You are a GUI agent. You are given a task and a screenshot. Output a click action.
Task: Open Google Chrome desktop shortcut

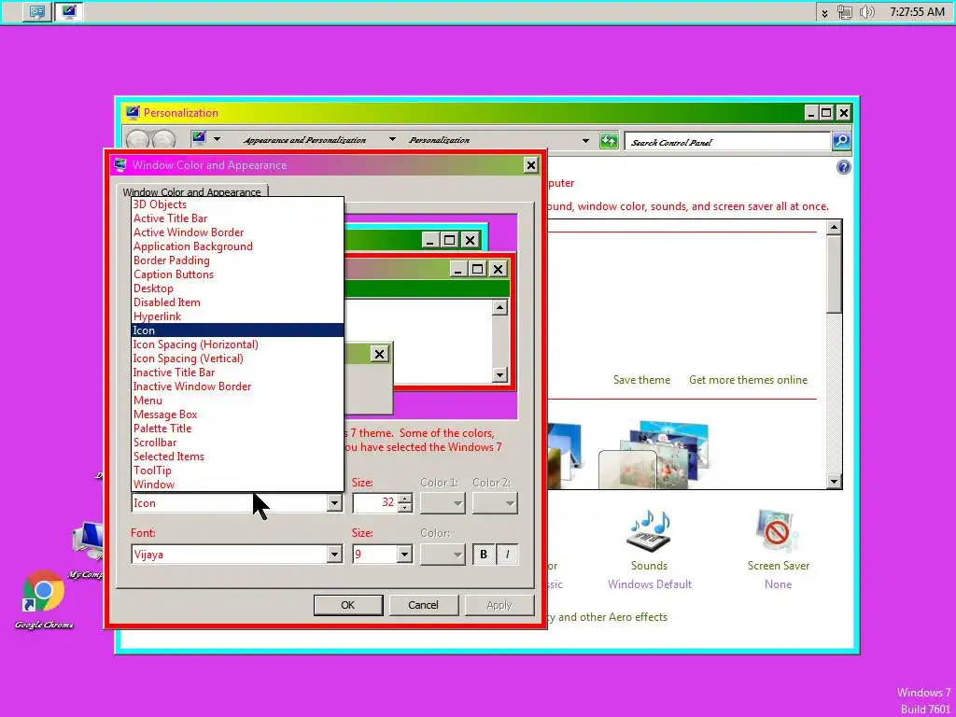tap(43, 598)
